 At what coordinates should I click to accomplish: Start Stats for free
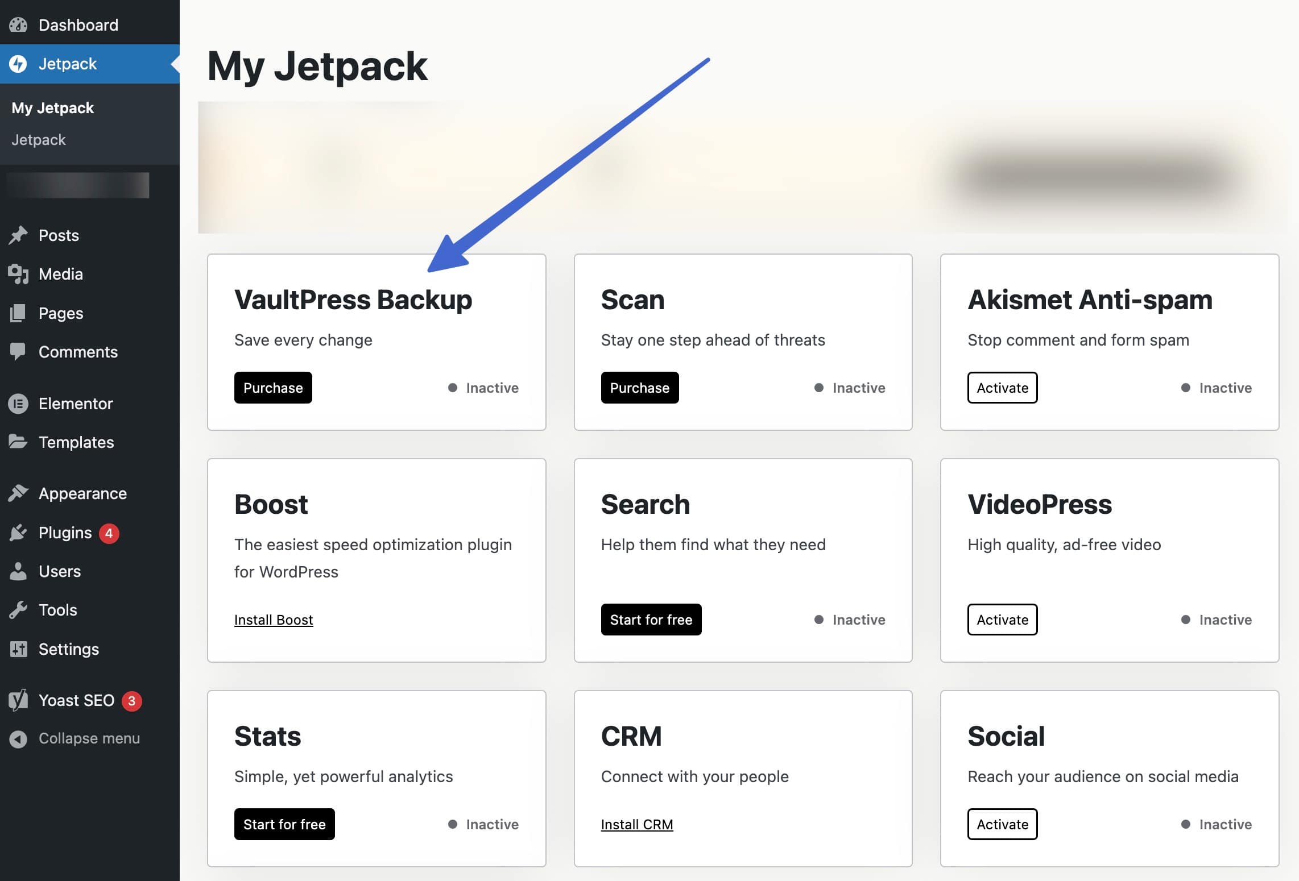pyautogui.click(x=284, y=824)
